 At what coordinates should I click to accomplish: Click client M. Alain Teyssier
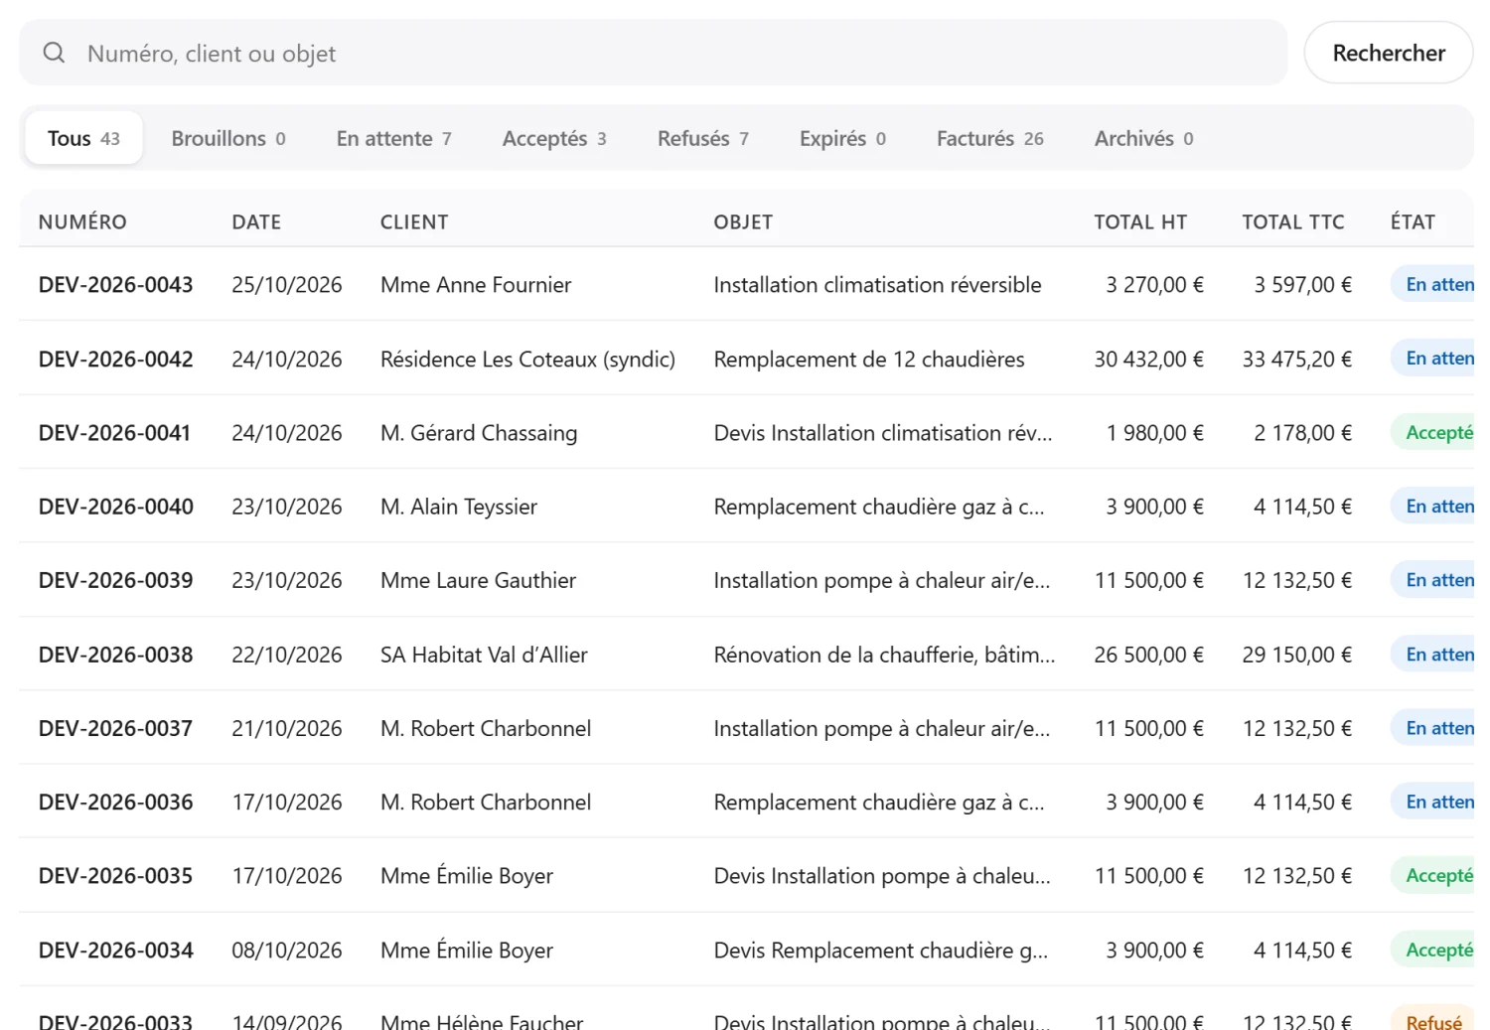point(459,507)
